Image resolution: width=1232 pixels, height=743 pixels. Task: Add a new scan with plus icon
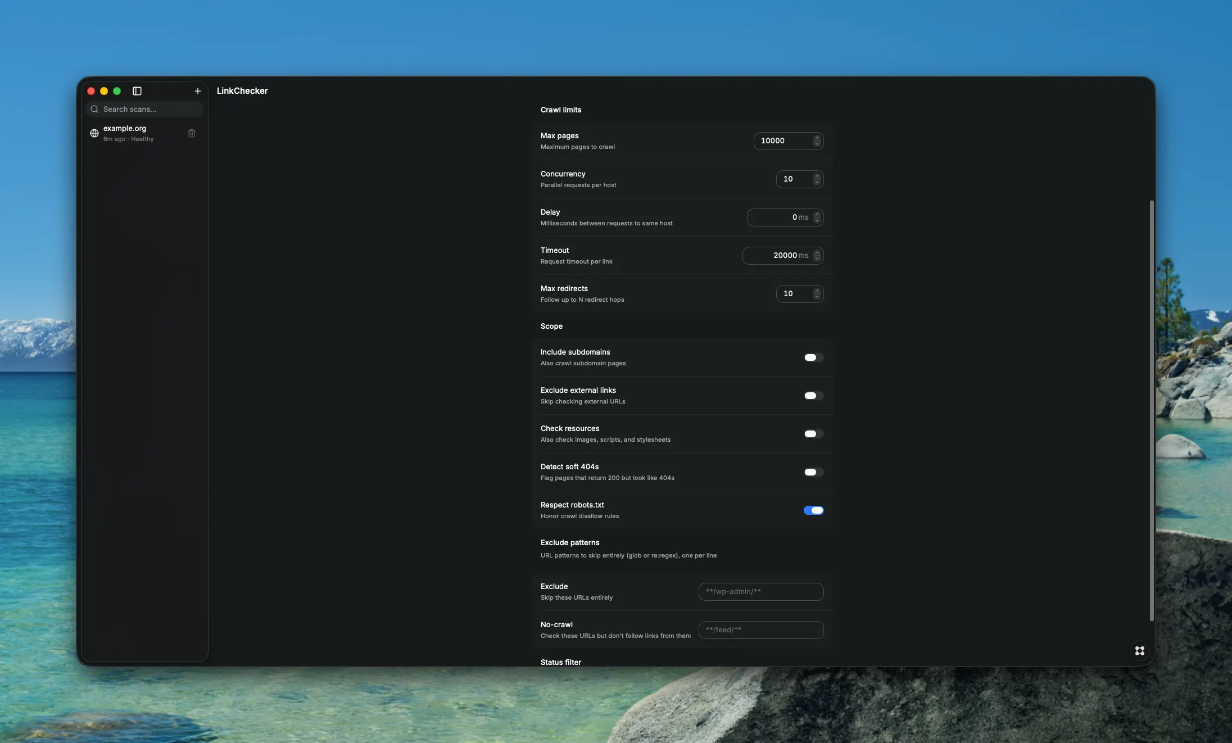[x=197, y=91]
